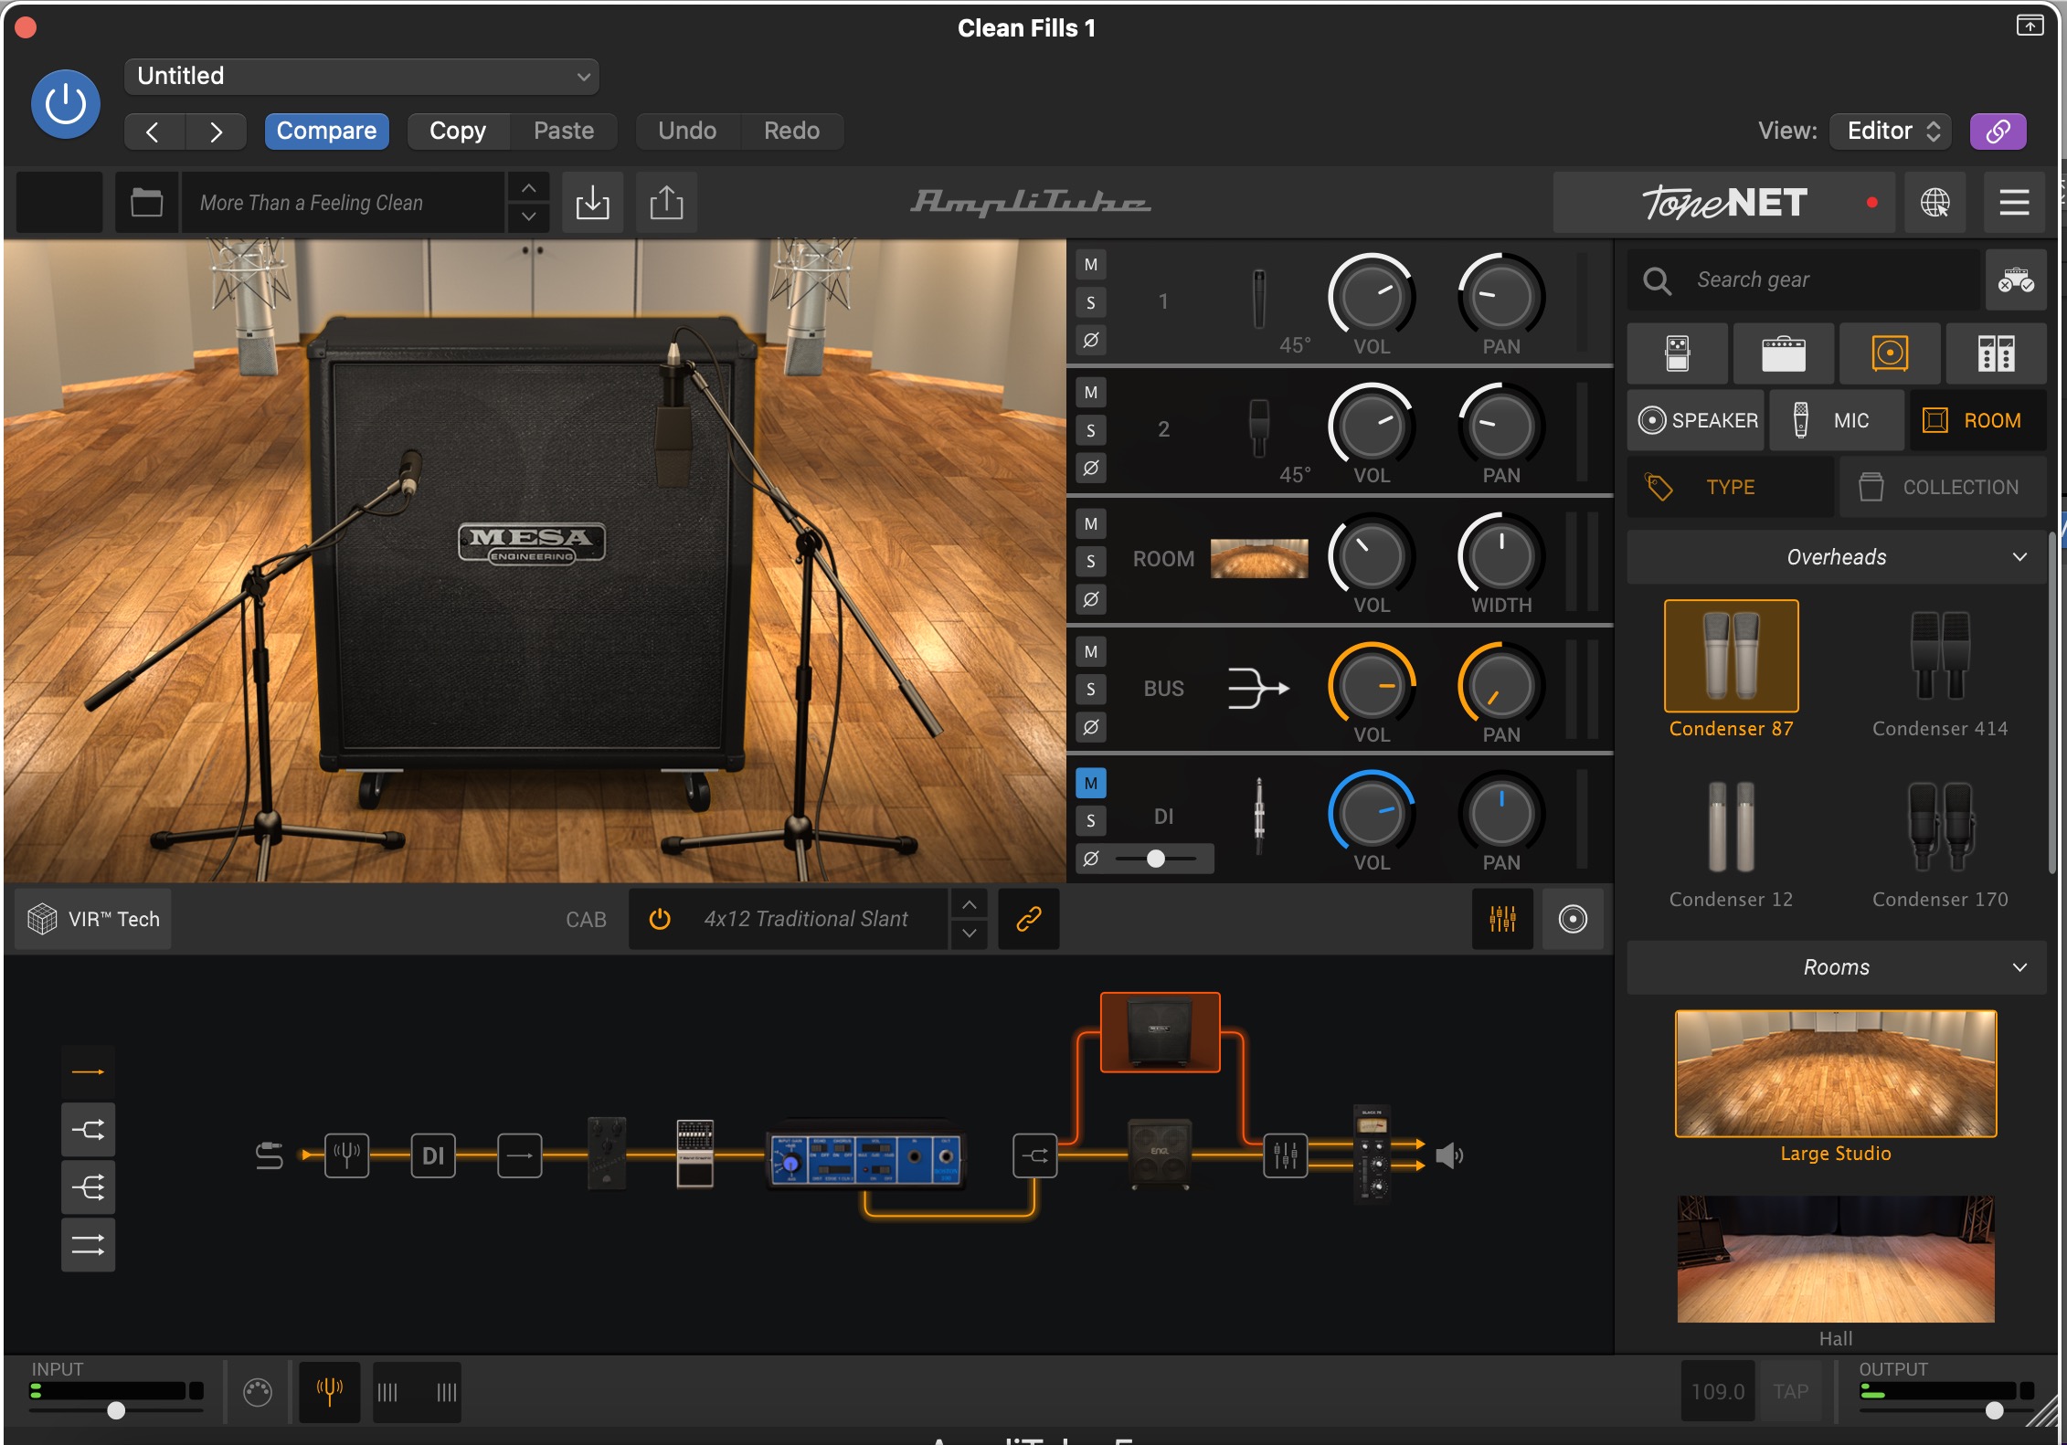2067x1445 pixels.
Task: Mute mic channel 2
Action: [x=1090, y=393]
